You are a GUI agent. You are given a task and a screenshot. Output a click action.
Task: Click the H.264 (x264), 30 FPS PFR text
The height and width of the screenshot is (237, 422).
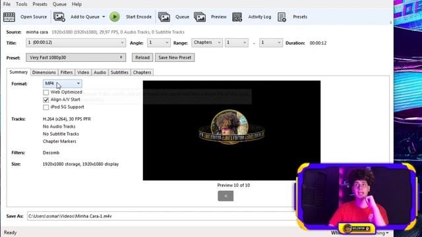(x=67, y=118)
